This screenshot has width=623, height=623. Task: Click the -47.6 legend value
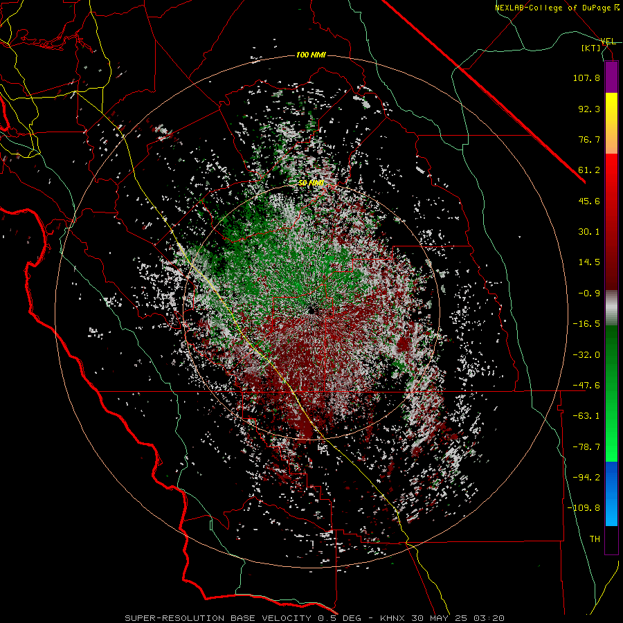[x=586, y=386]
